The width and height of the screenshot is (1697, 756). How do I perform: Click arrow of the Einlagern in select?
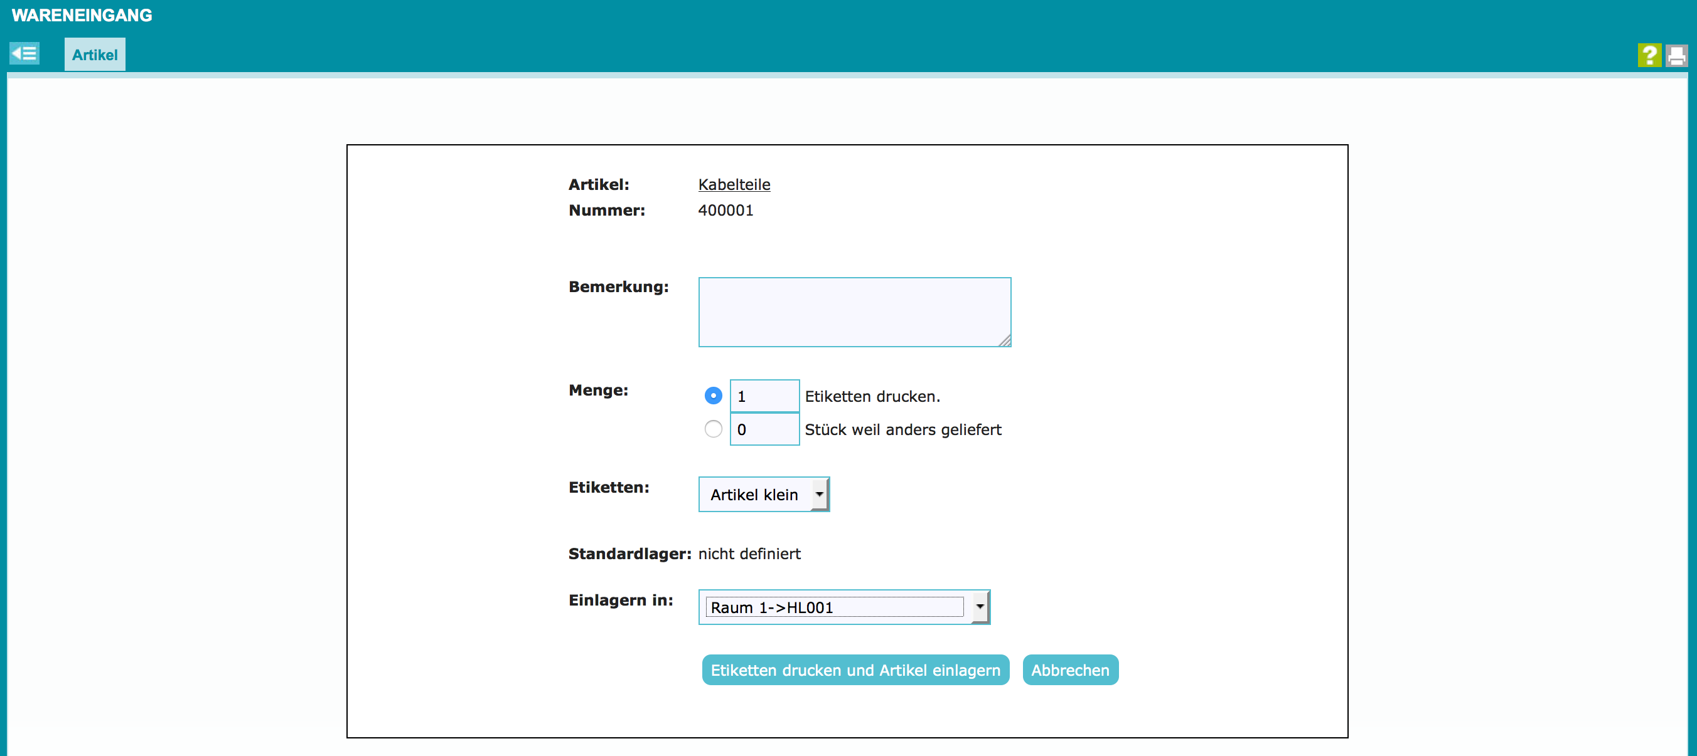(x=980, y=607)
